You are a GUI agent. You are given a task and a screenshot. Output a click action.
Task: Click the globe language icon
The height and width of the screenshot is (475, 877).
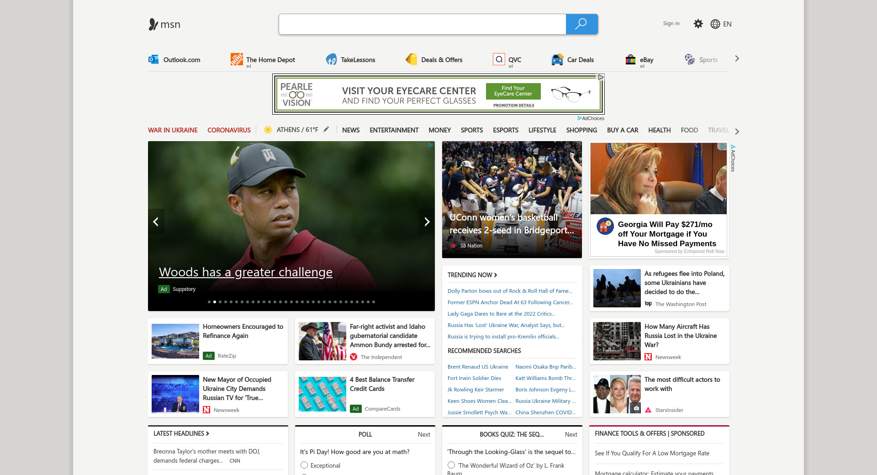coord(715,24)
